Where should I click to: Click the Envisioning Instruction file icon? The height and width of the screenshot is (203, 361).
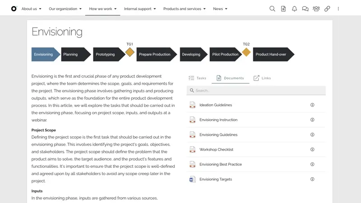[193, 120]
